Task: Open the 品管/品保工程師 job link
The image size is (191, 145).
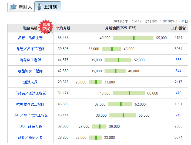Action: 30,49
